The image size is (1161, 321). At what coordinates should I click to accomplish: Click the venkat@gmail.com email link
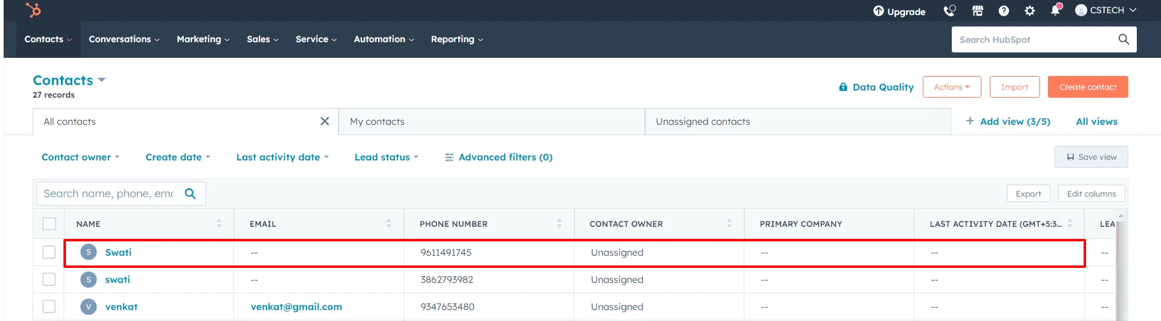pyautogui.click(x=296, y=307)
